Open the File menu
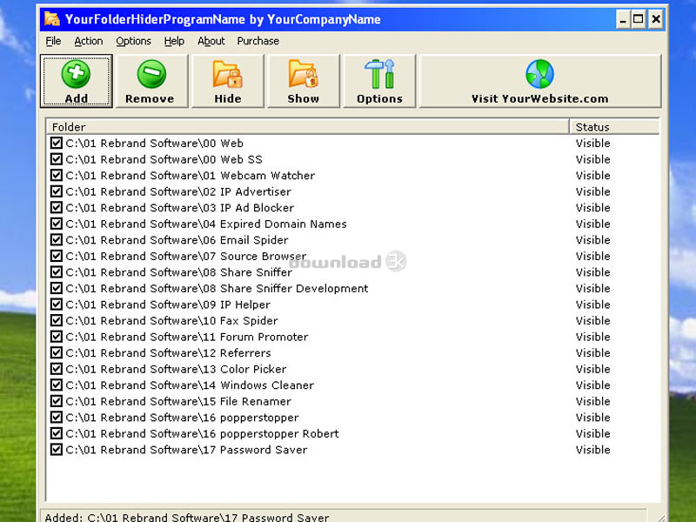The height and width of the screenshot is (522, 696). pos(53,41)
